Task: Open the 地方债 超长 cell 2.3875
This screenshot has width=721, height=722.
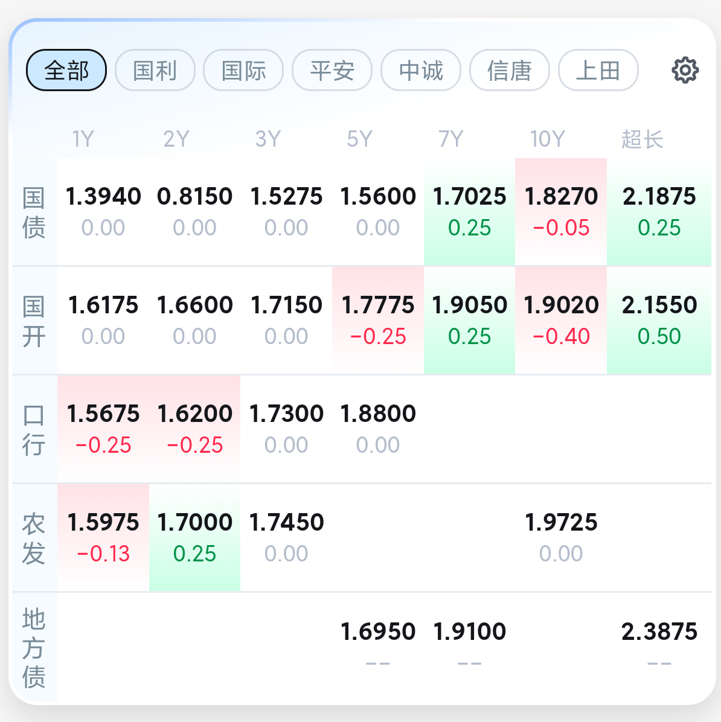Action: (659, 646)
